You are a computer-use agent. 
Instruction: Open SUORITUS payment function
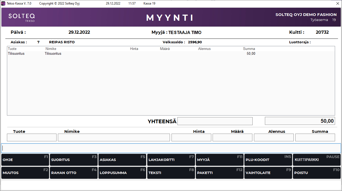74,160
